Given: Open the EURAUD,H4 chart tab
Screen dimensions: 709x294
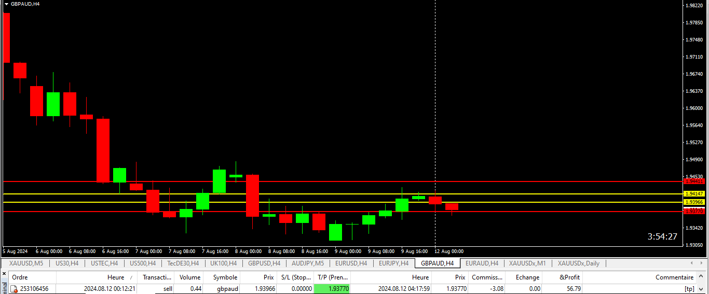Looking at the screenshot, I should pyautogui.click(x=482, y=263).
